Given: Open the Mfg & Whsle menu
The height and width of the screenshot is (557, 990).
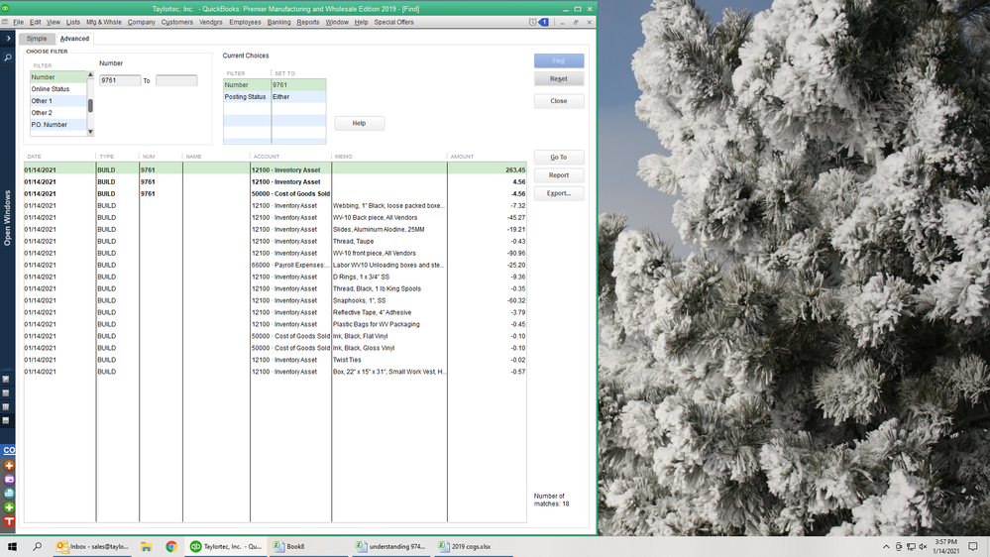Looking at the screenshot, I should [104, 22].
